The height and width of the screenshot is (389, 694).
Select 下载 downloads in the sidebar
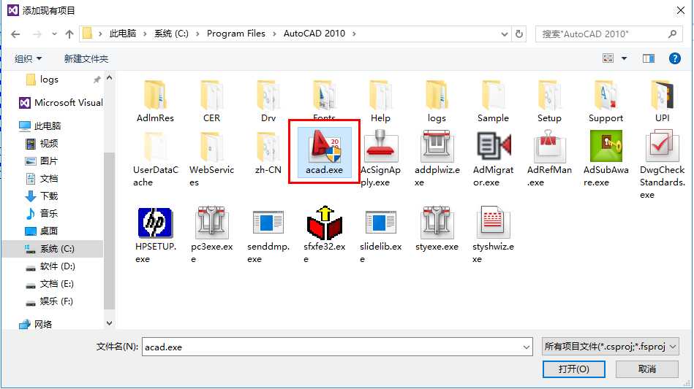[x=42, y=196]
